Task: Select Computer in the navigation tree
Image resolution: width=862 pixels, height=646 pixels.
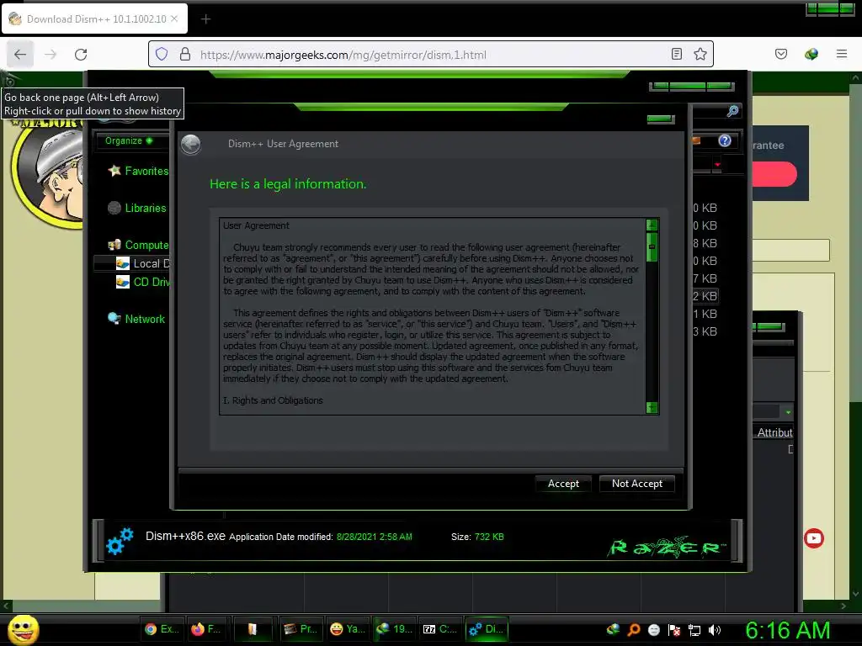Action: 146,245
